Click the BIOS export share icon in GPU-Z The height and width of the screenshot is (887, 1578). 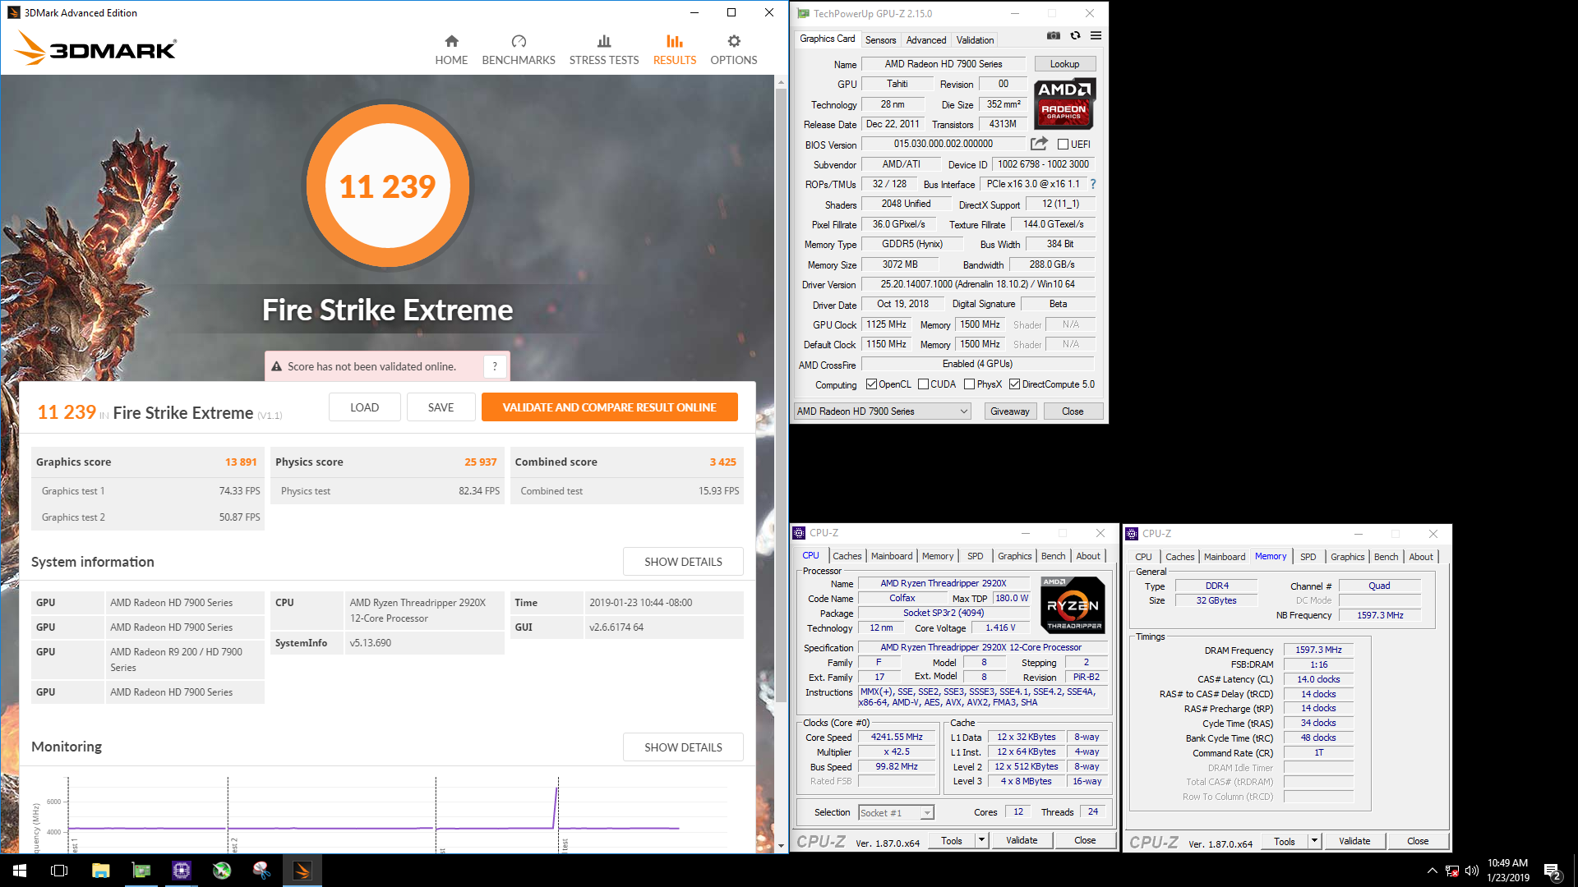pos(1039,144)
